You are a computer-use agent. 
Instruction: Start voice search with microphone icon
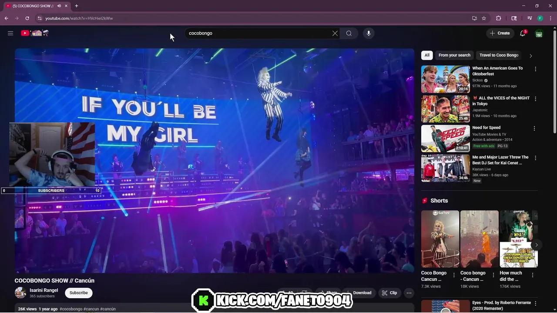pos(369,33)
